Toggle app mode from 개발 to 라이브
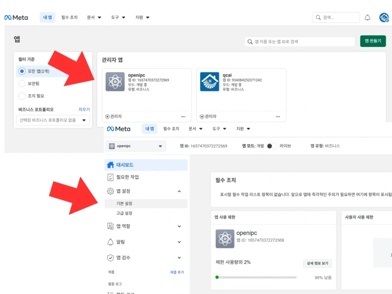 [271, 146]
